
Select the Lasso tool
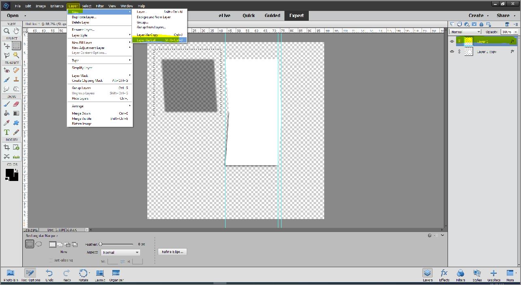(x=6, y=55)
